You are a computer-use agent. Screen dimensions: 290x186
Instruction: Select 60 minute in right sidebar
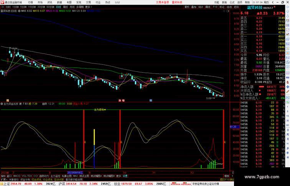coord(288,125)
